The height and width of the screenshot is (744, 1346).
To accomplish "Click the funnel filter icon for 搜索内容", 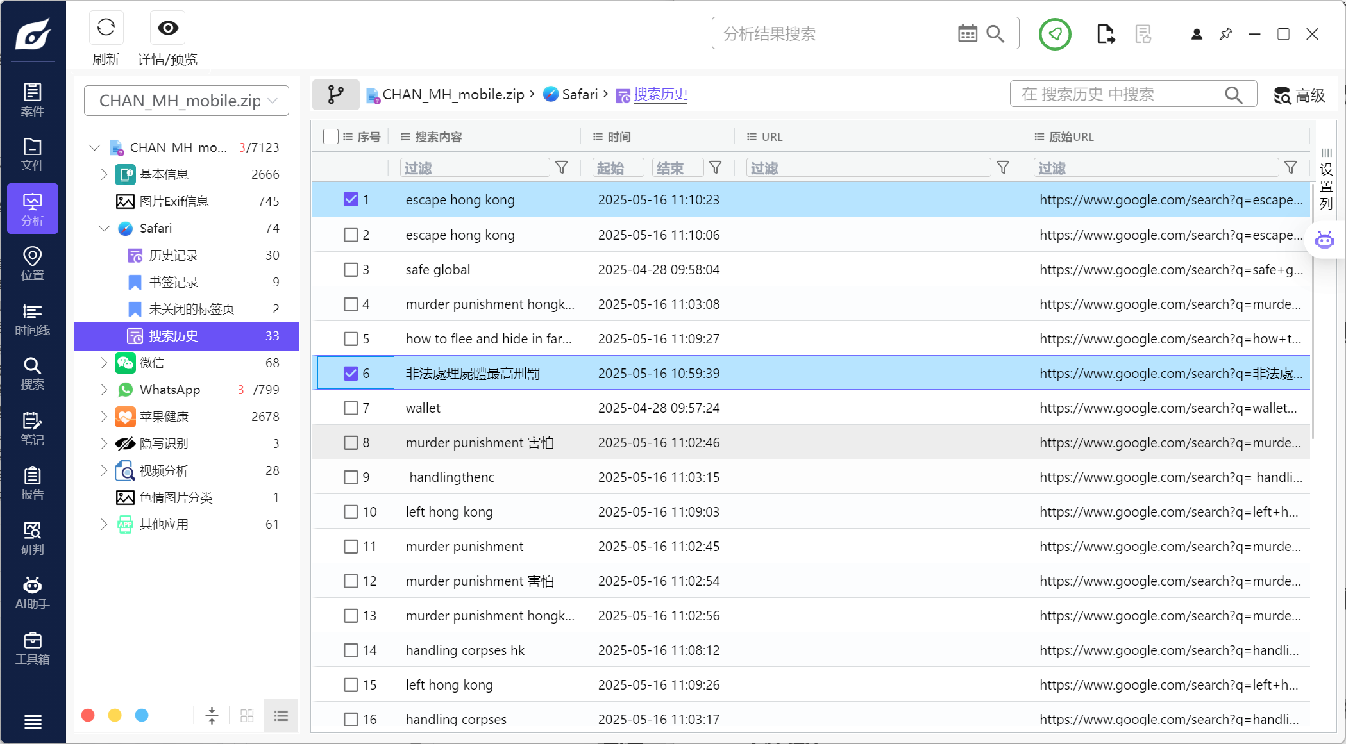I will [561, 168].
